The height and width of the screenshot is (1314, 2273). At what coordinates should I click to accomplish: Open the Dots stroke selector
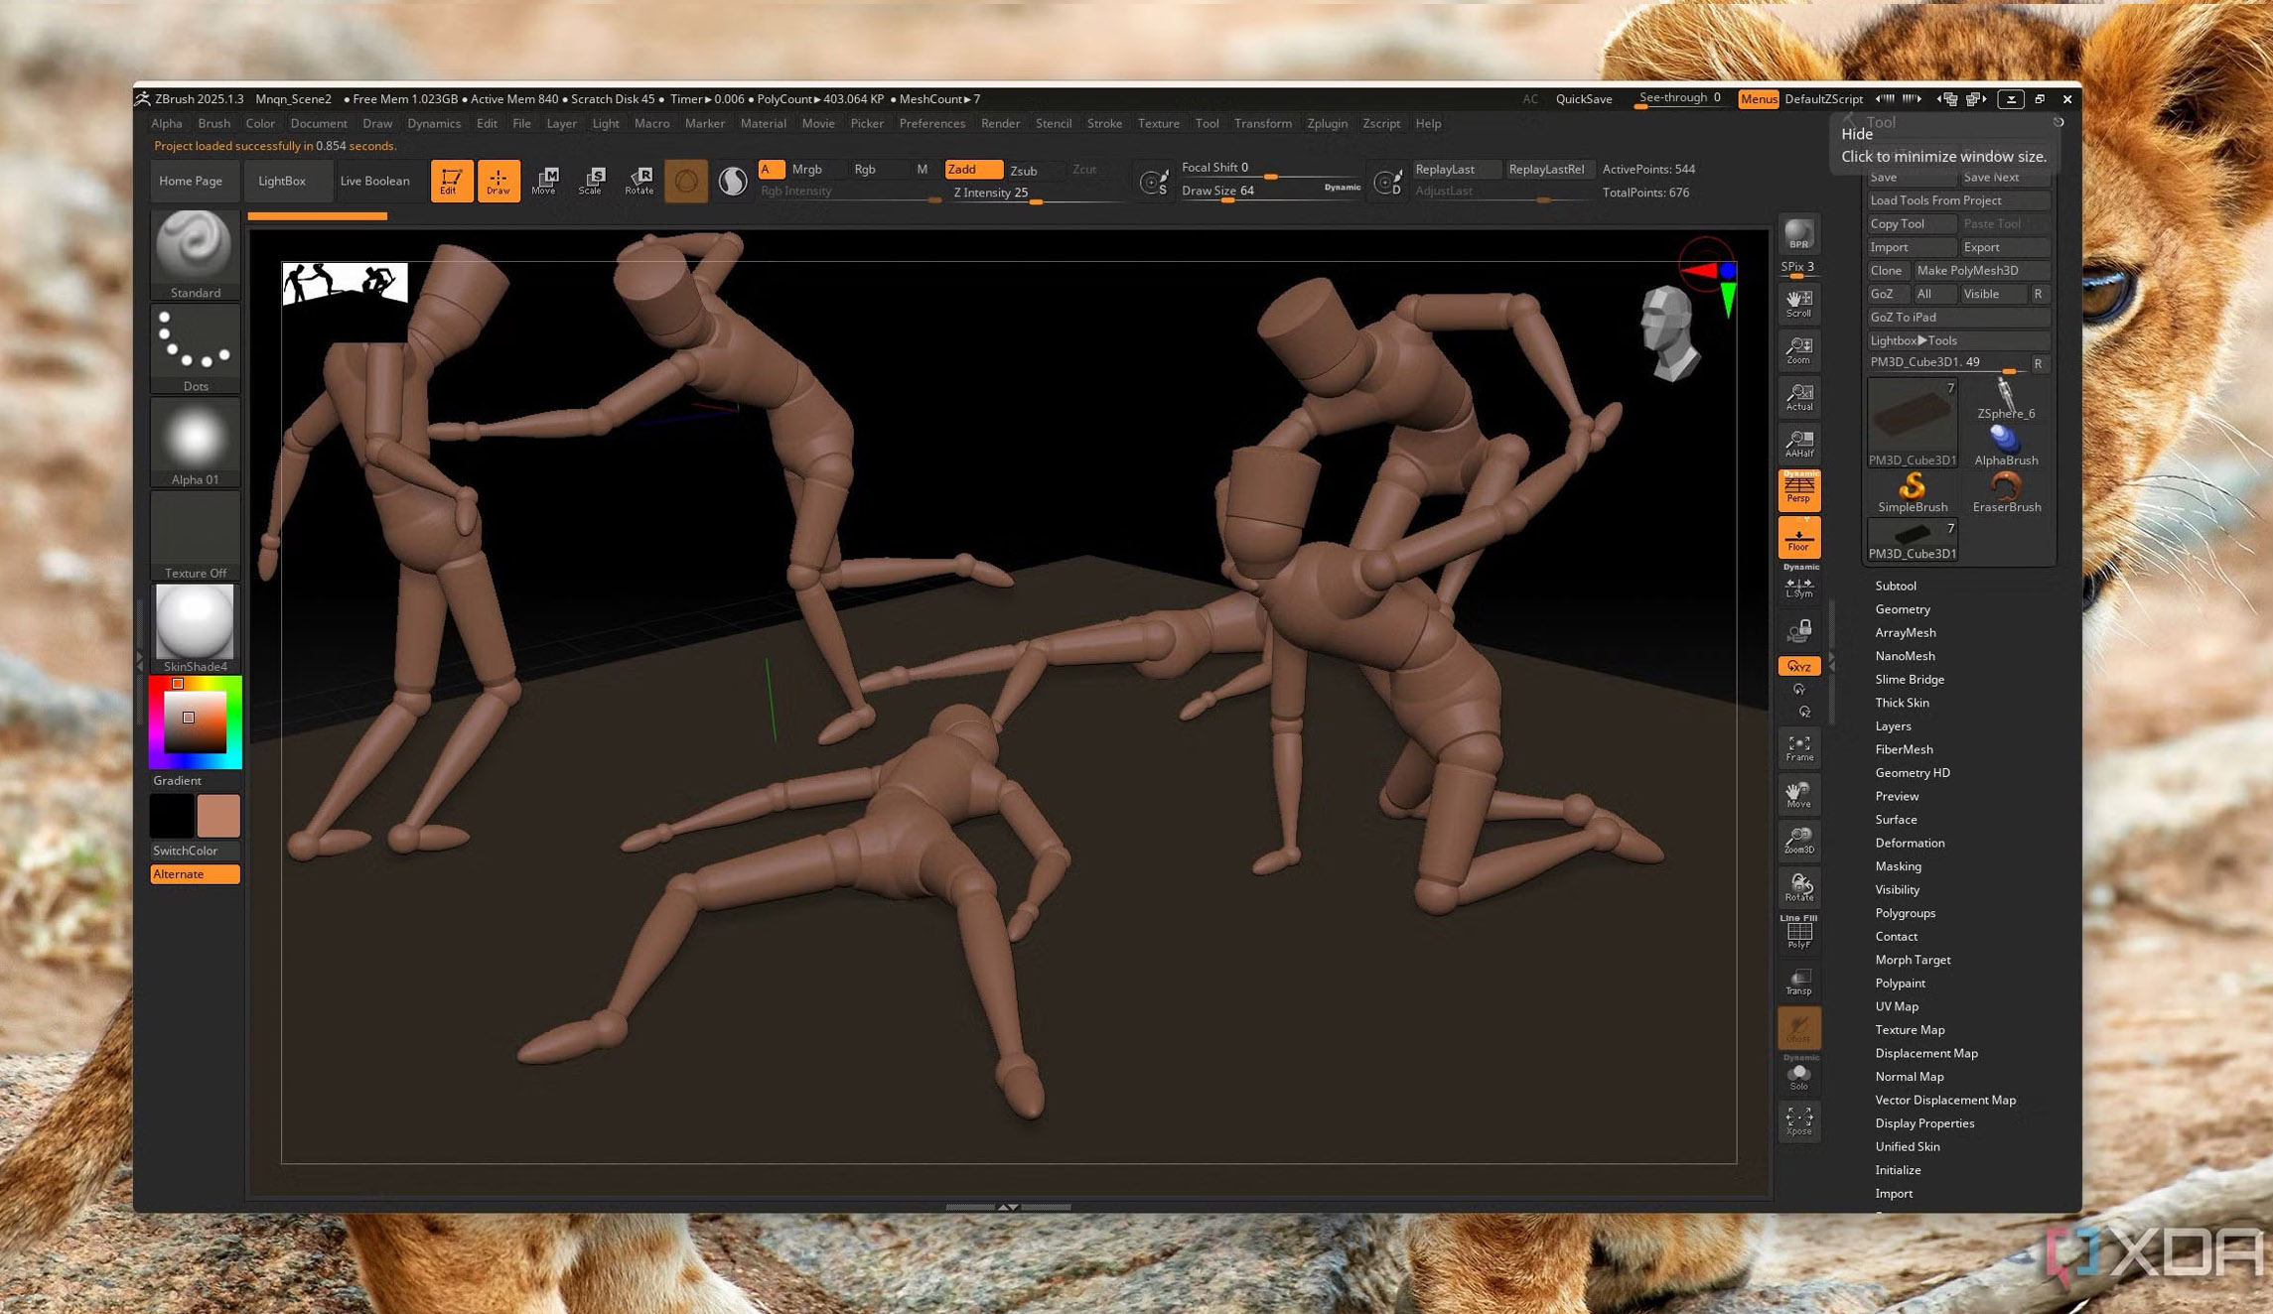tap(195, 348)
